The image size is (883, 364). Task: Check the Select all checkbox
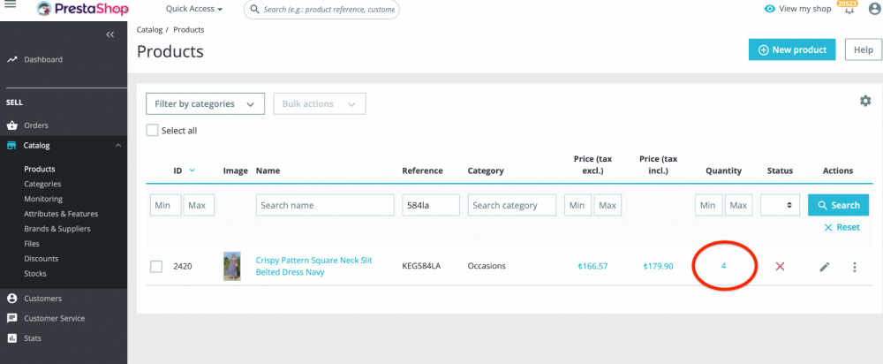point(153,130)
